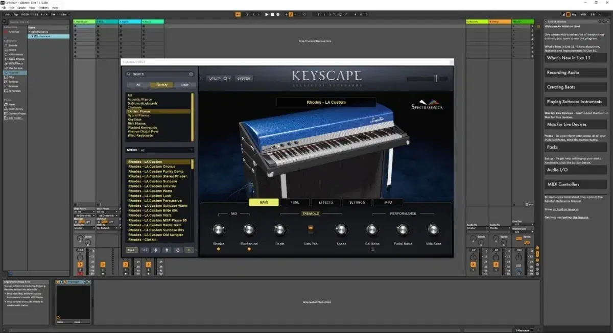Click the all built-in lessons link
The width and height of the screenshot is (613, 333).
click(565, 209)
